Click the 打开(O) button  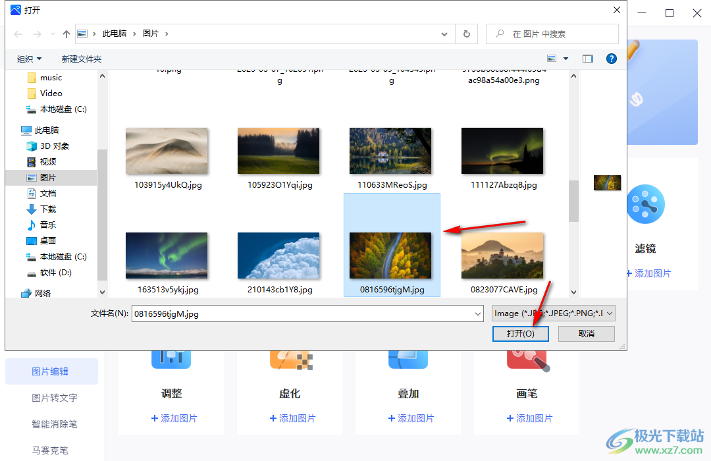pyautogui.click(x=521, y=333)
